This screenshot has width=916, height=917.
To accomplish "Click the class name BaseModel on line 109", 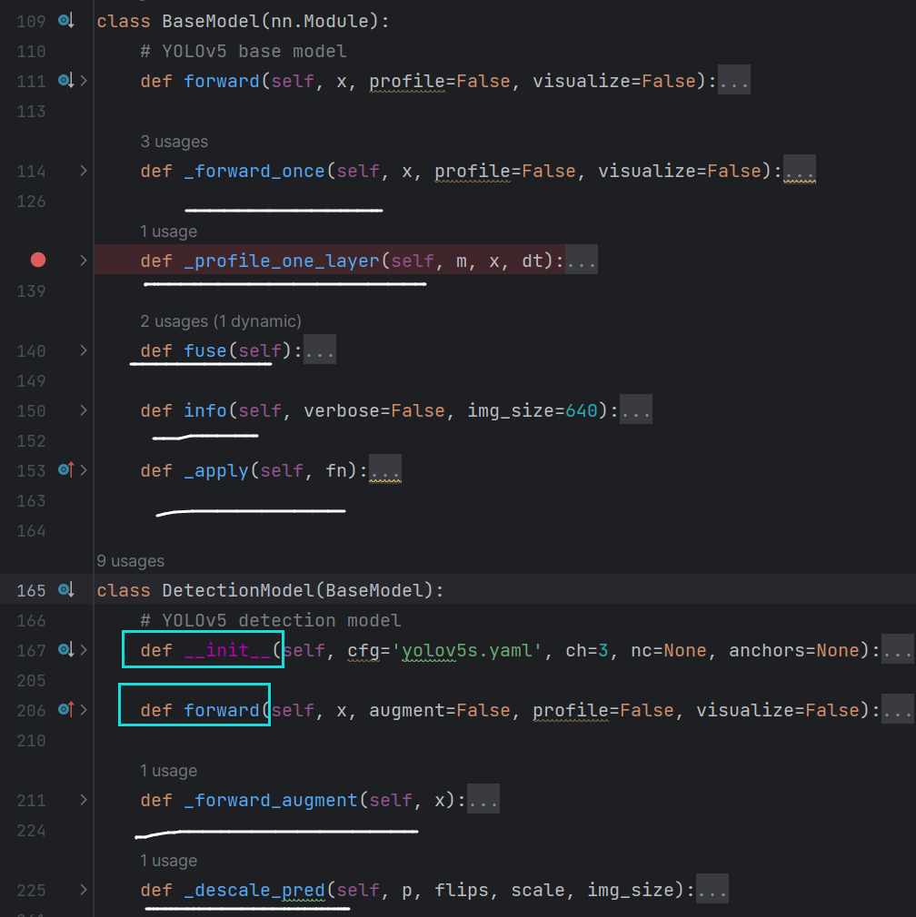I will pos(211,21).
